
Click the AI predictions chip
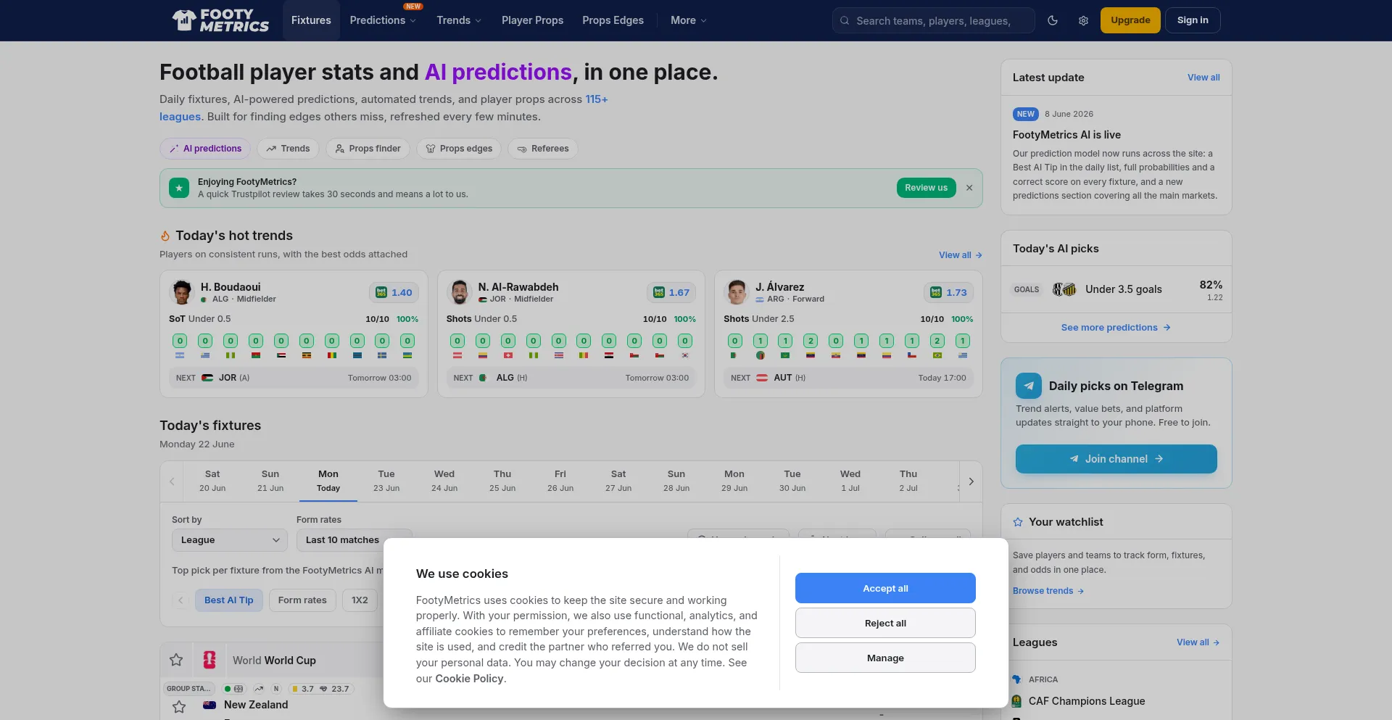pyautogui.click(x=205, y=149)
